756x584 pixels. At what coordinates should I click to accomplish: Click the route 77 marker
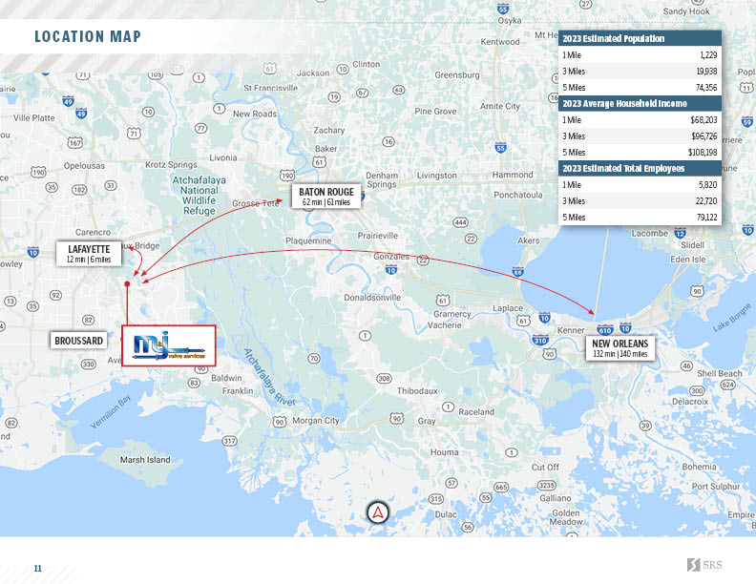coord(201,128)
